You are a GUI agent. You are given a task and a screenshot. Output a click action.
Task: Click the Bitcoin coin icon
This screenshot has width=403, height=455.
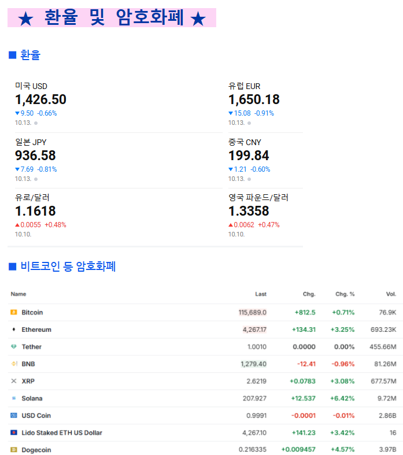(x=14, y=312)
